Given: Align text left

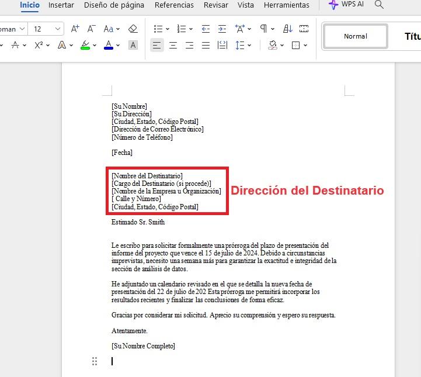Looking at the screenshot, I should [x=157, y=45].
